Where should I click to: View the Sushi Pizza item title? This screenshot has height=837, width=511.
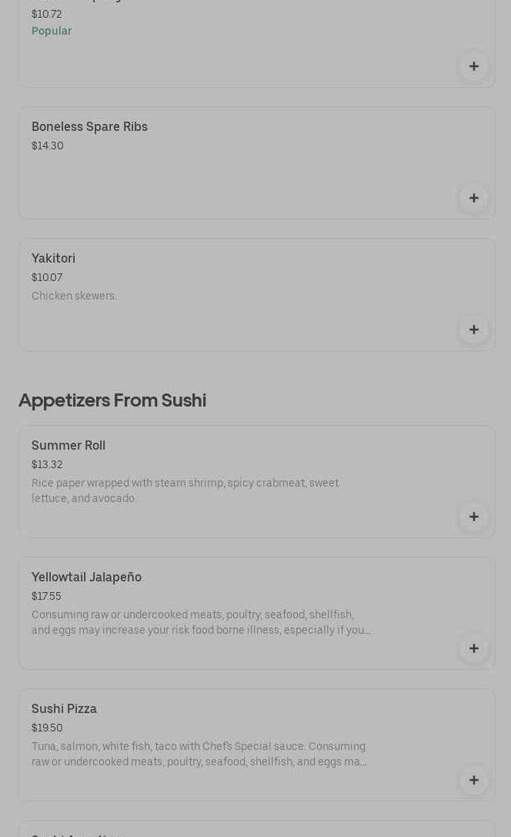(x=64, y=708)
